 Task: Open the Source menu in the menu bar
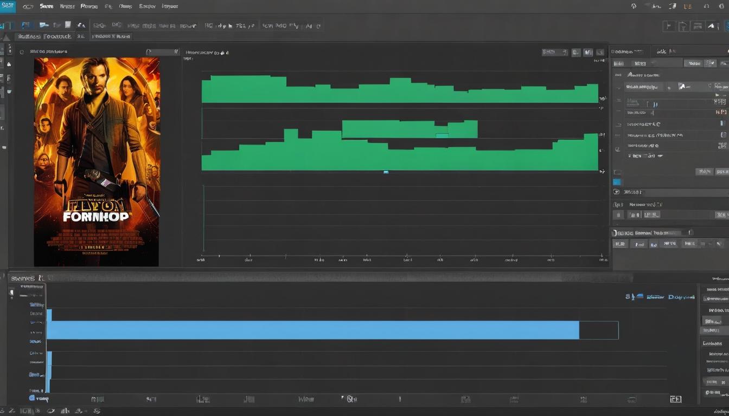tap(47, 6)
